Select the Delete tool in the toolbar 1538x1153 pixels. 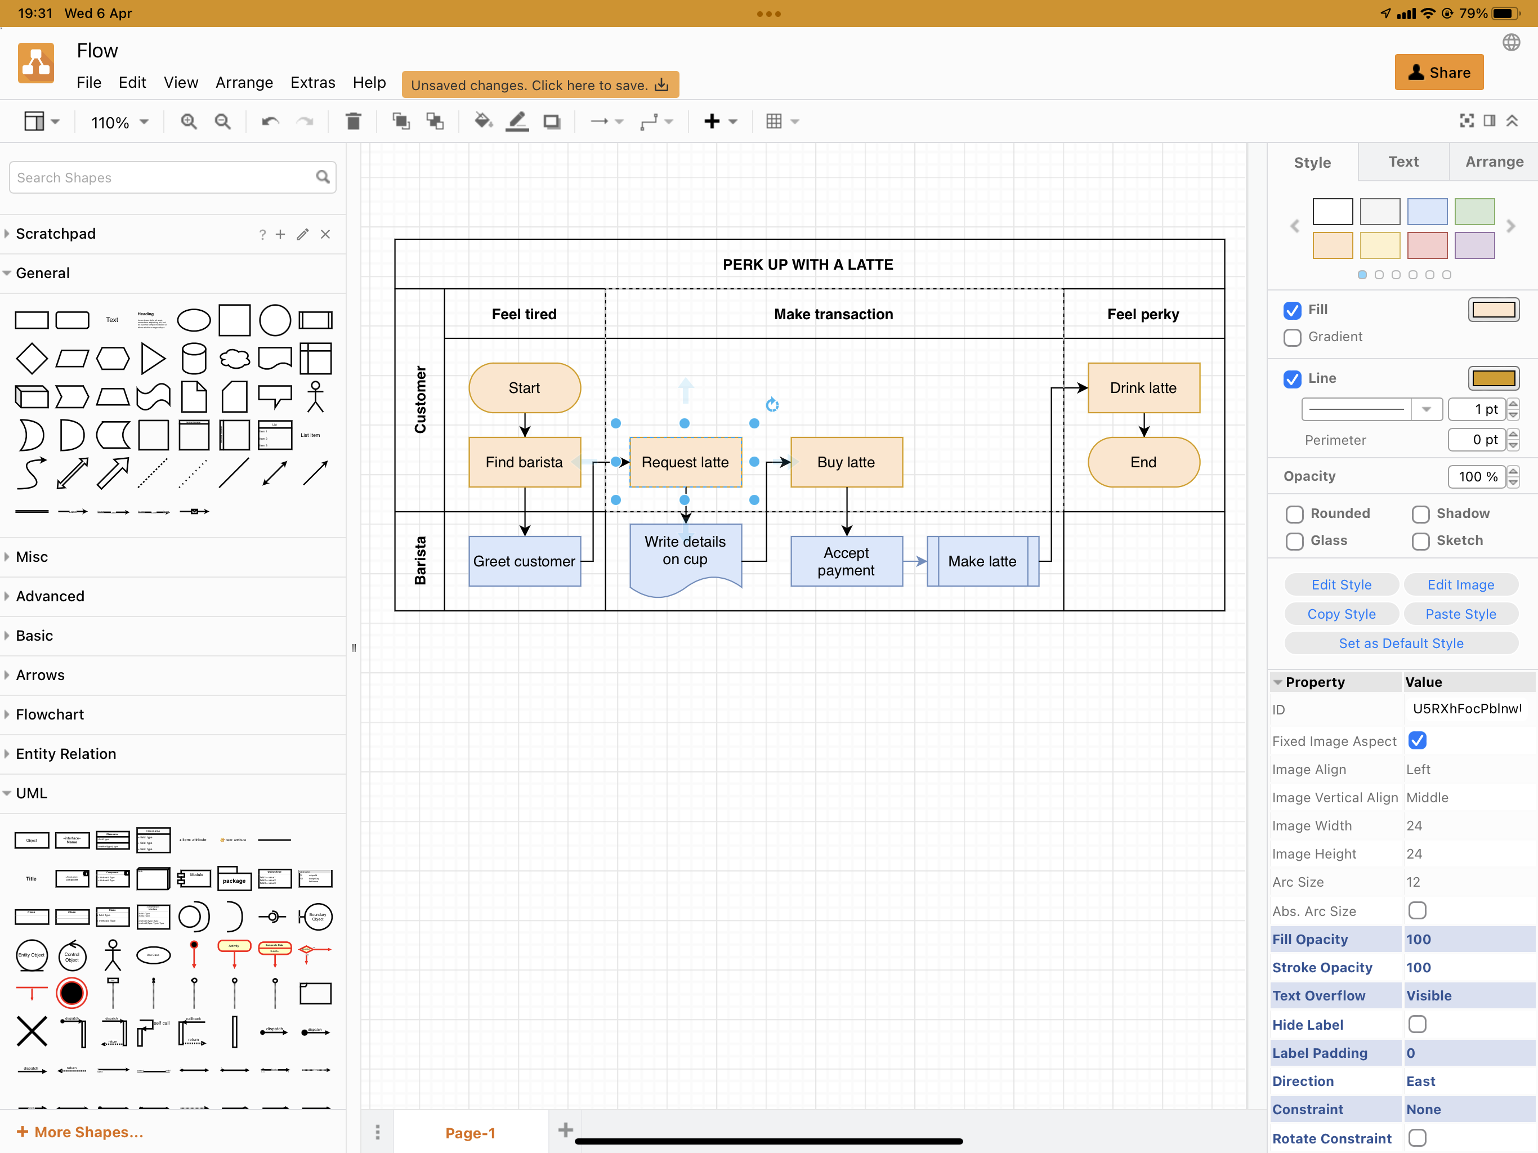point(354,121)
